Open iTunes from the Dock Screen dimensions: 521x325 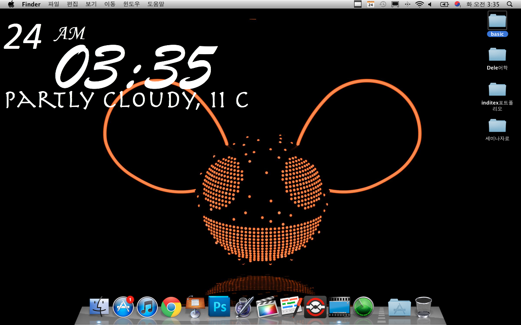(x=147, y=307)
